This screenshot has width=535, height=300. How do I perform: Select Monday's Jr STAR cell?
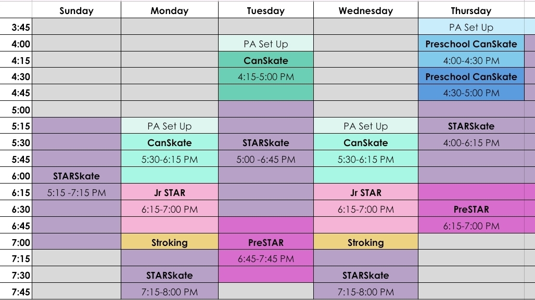pyautogui.click(x=170, y=193)
